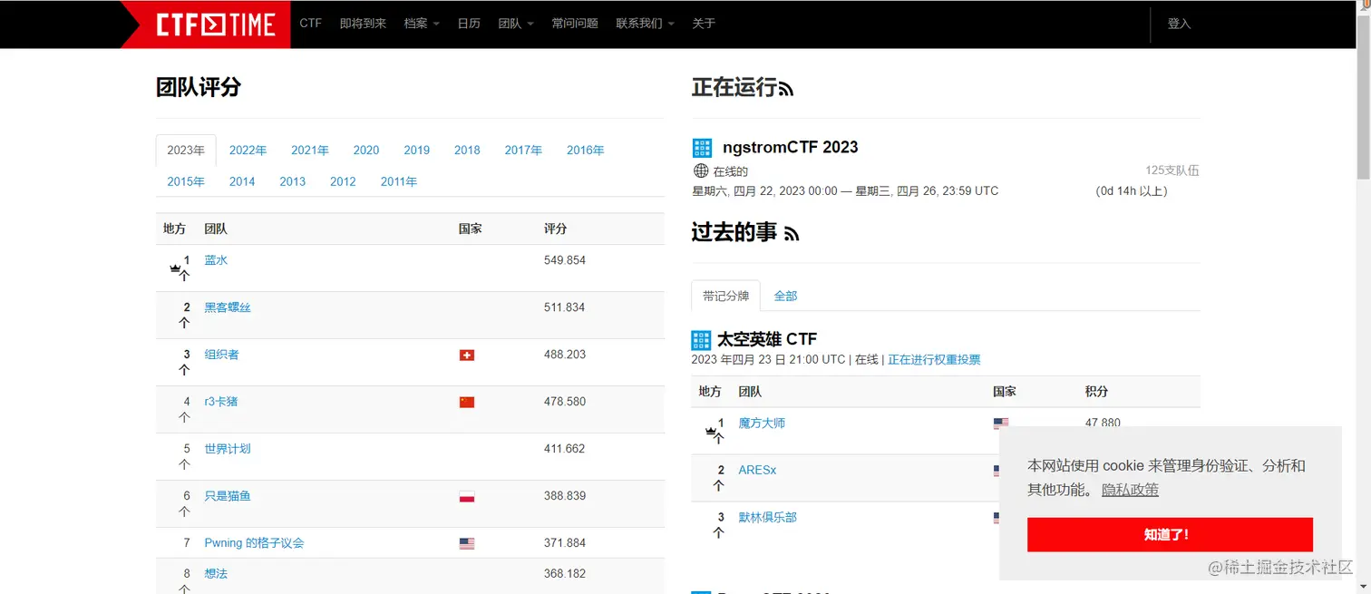Click score 549.854 in 蓝水 row
Screen dimensions: 1371x594
pos(565,260)
